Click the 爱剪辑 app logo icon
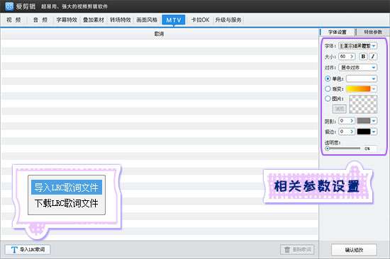The width and height of the screenshot is (390, 259). click(9, 6)
